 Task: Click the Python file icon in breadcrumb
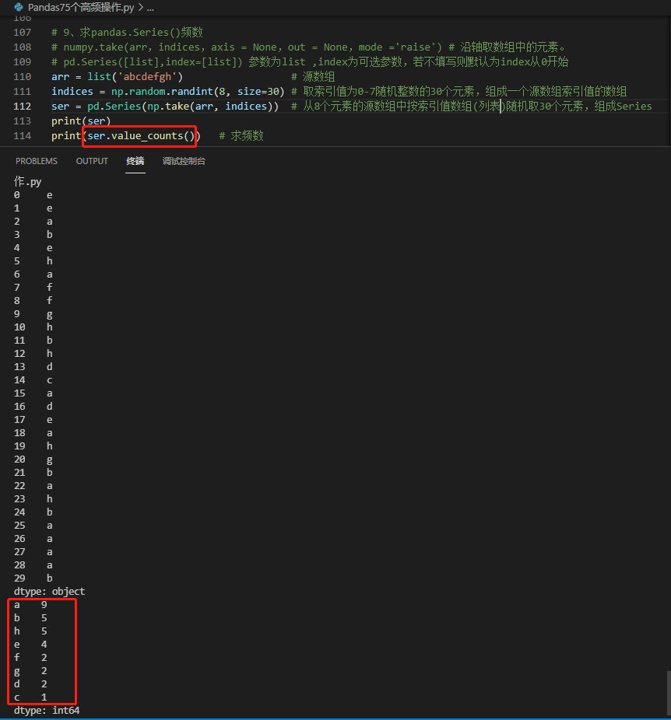pos(19,7)
